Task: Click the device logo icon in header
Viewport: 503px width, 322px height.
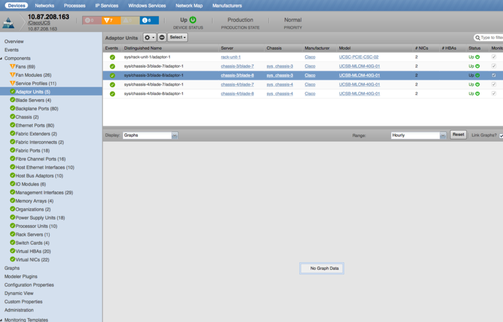Action: click(x=8, y=23)
